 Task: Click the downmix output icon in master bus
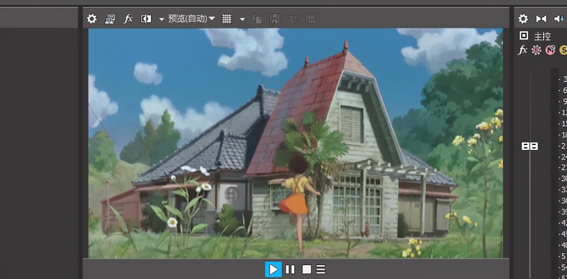coord(541,19)
